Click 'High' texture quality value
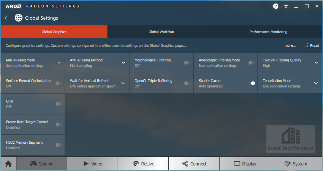Viewport: 323px width, 171px height. point(266,66)
